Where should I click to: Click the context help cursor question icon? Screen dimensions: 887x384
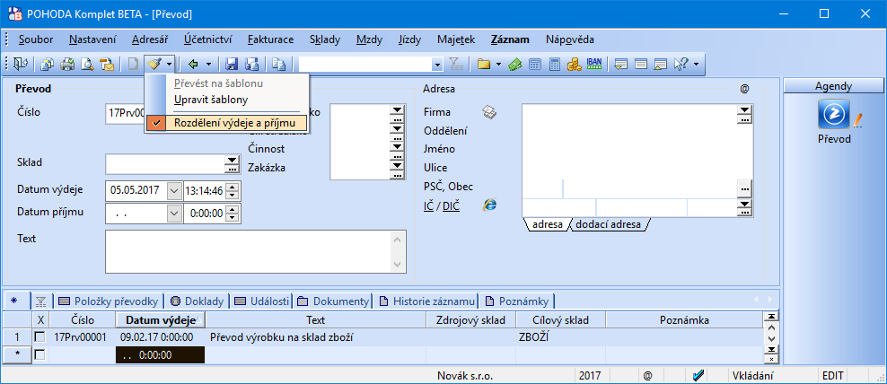681,65
